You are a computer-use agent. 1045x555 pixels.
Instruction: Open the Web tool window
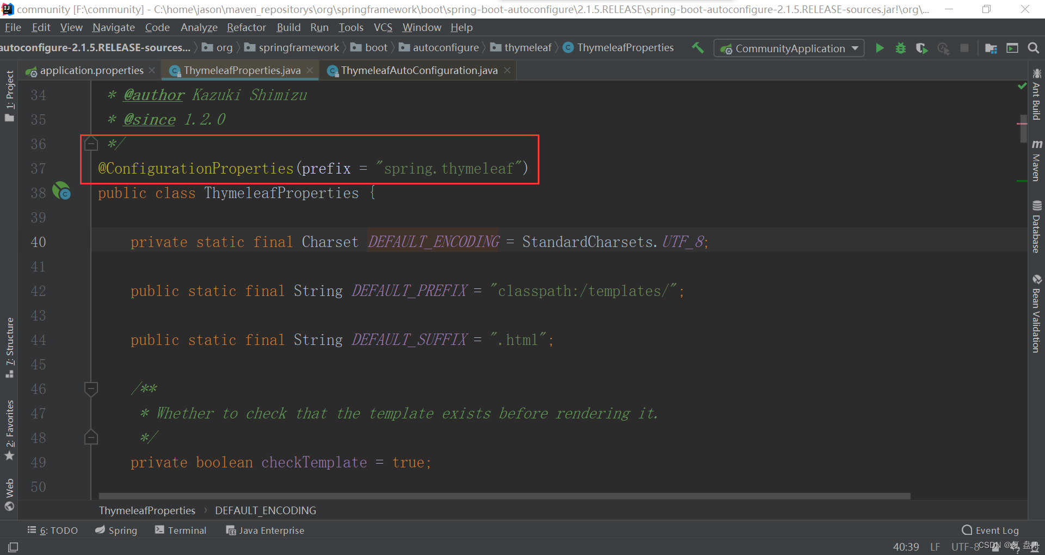coord(9,495)
